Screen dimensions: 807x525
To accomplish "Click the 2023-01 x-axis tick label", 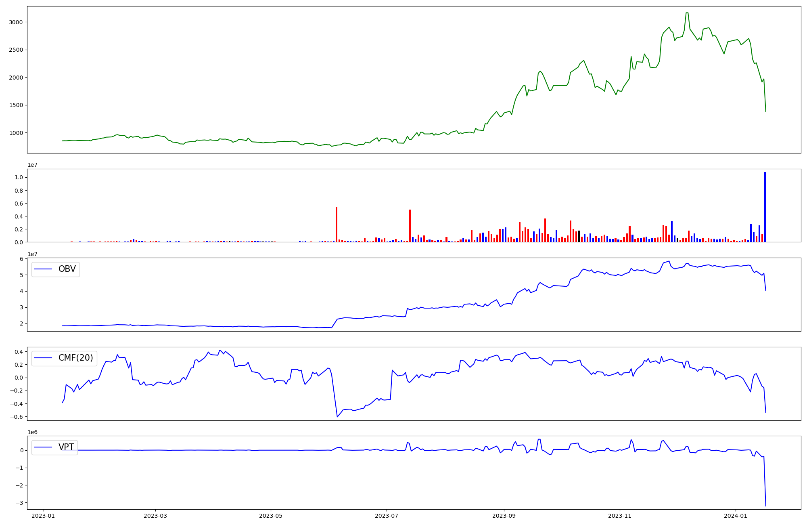I will click(43, 516).
